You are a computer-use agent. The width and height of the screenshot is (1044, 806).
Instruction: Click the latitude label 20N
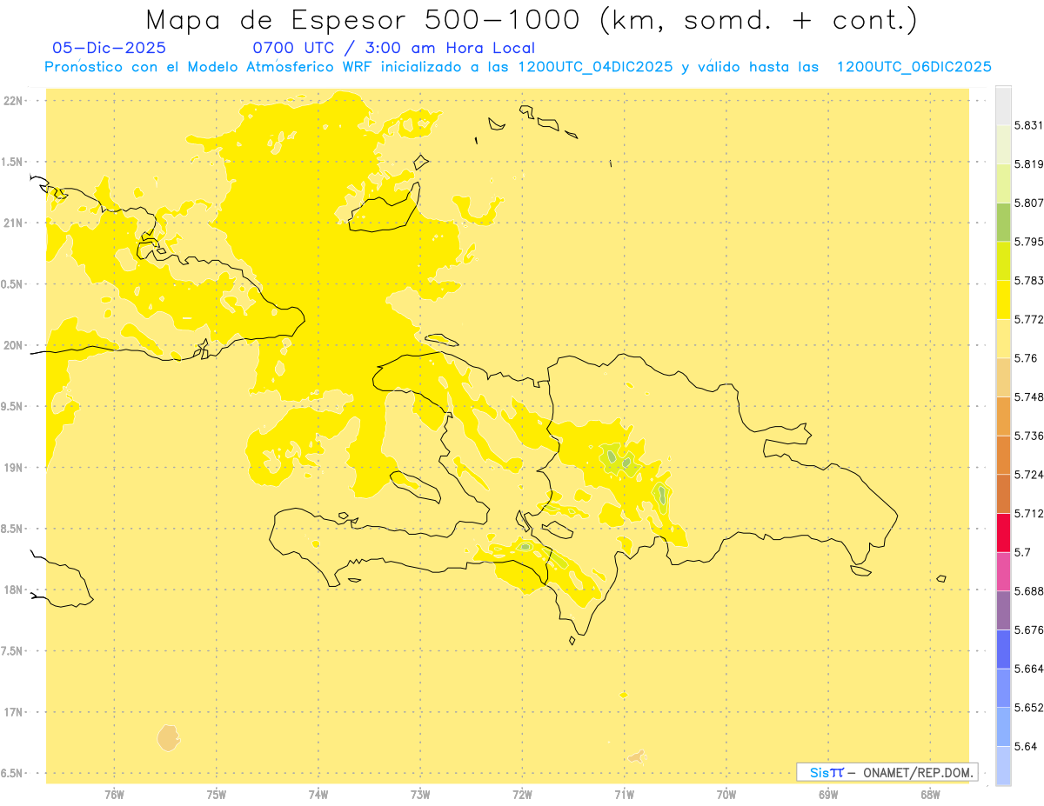pos(15,345)
